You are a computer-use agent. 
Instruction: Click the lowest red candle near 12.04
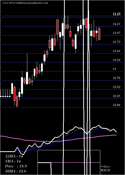(17, 101)
